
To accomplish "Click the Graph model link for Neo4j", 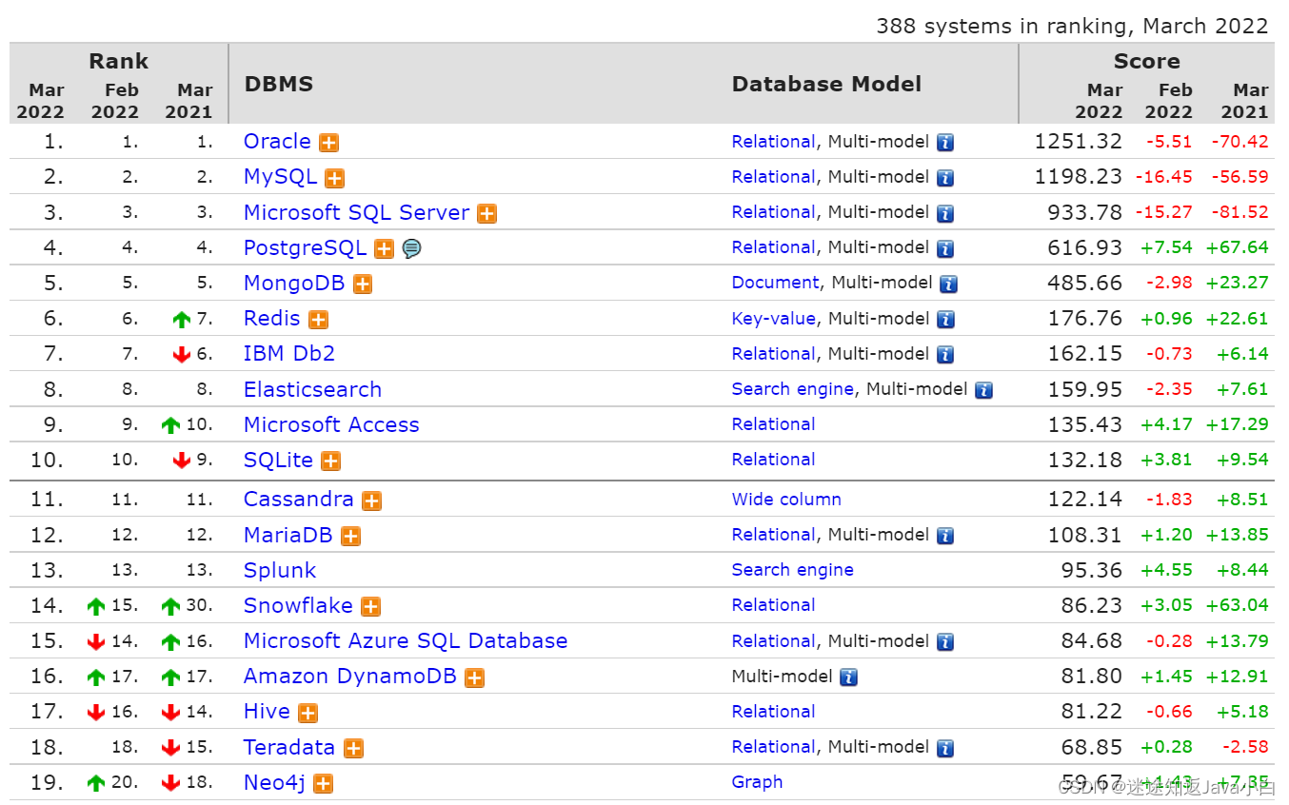I will tap(758, 782).
